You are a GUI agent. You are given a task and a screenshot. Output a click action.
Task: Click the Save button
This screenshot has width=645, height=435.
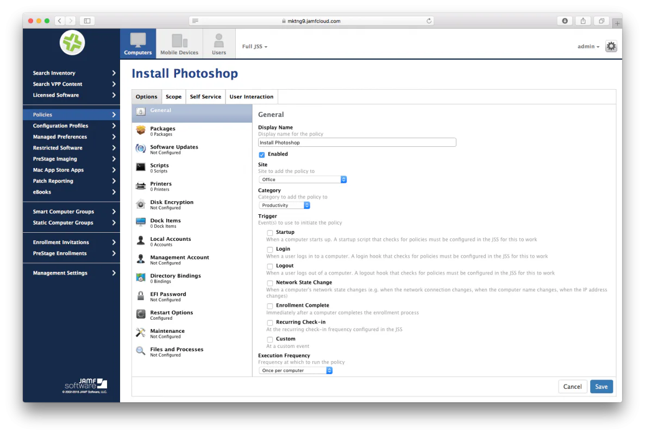[x=602, y=387]
